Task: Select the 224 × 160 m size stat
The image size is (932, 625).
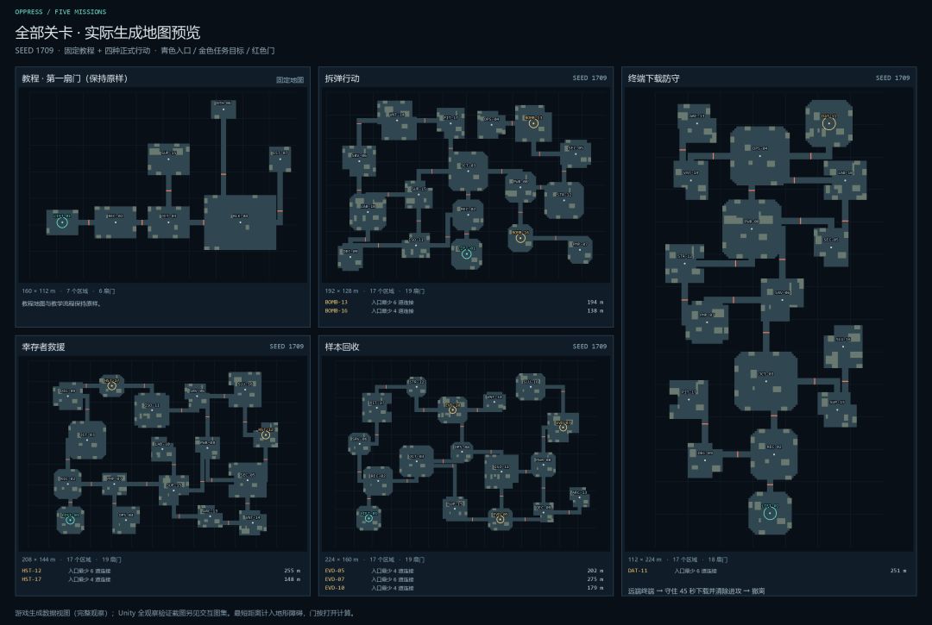Action: click(342, 559)
